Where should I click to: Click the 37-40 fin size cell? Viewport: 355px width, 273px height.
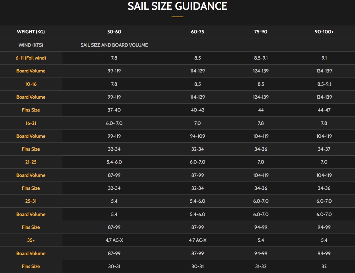click(114, 110)
